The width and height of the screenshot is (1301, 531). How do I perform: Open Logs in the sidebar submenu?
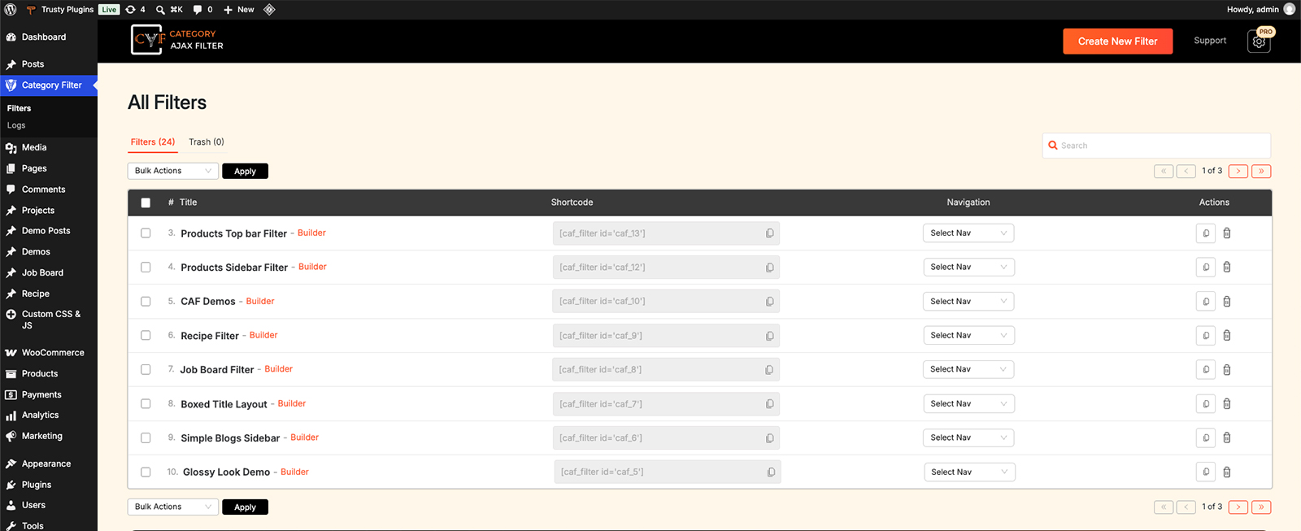(x=16, y=126)
